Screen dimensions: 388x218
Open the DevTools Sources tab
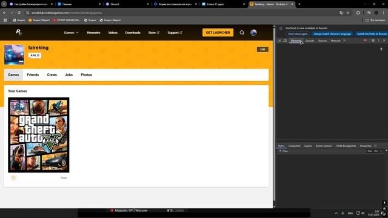323,41
